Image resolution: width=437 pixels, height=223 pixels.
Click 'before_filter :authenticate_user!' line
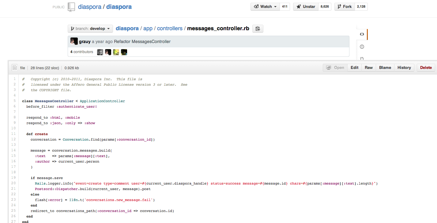(62, 106)
